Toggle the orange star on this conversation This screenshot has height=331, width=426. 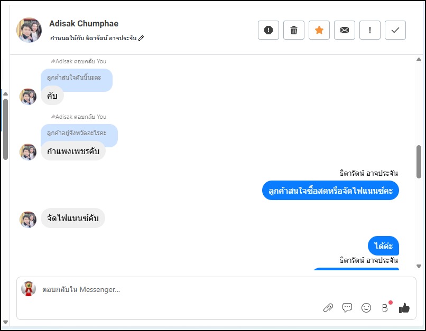point(319,30)
